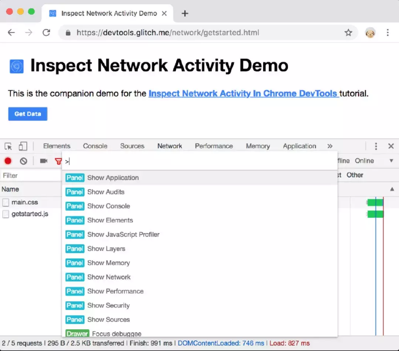Toggle the capture screenshots camera icon
Viewport: 399px width, 351px height.
pyautogui.click(x=44, y=161)
